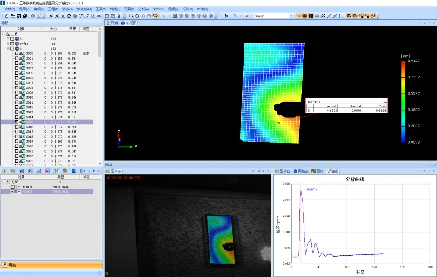Uncheck the selected S015 state checkbox

pyautogui.click(x=17, y=122)
